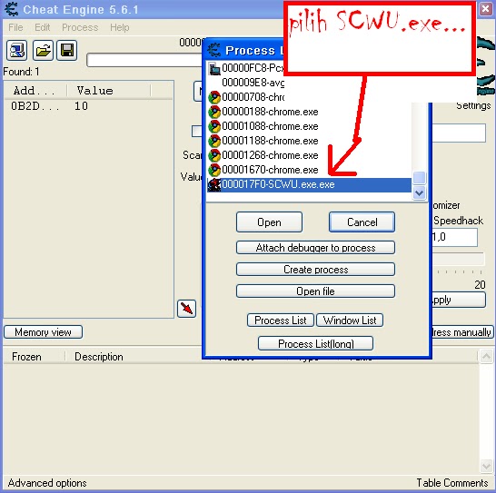This screenshot has height=493, width=496.
Task: Click the Open button in process dialog
Action: [269, 222]
